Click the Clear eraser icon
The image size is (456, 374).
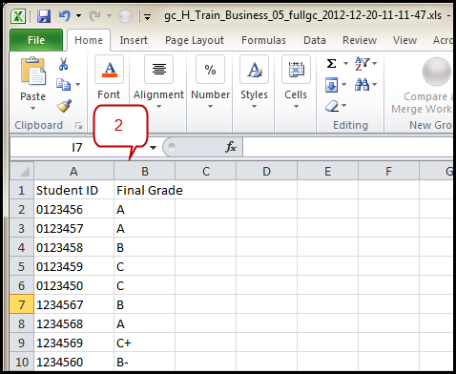pos(332,106)
